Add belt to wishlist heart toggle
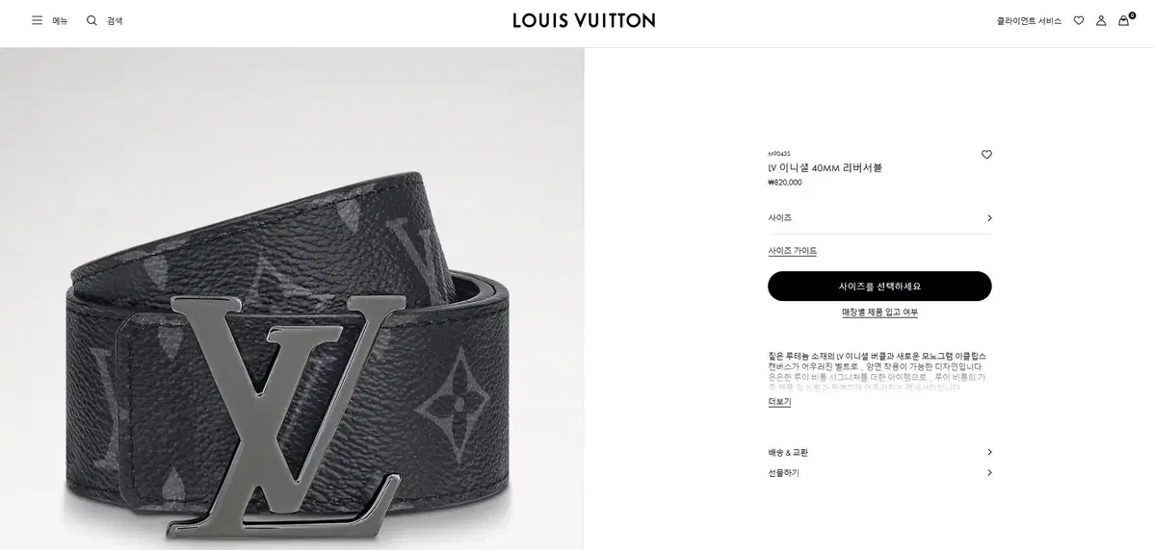Screen dimensions: 1154x550 pos(987,154)
